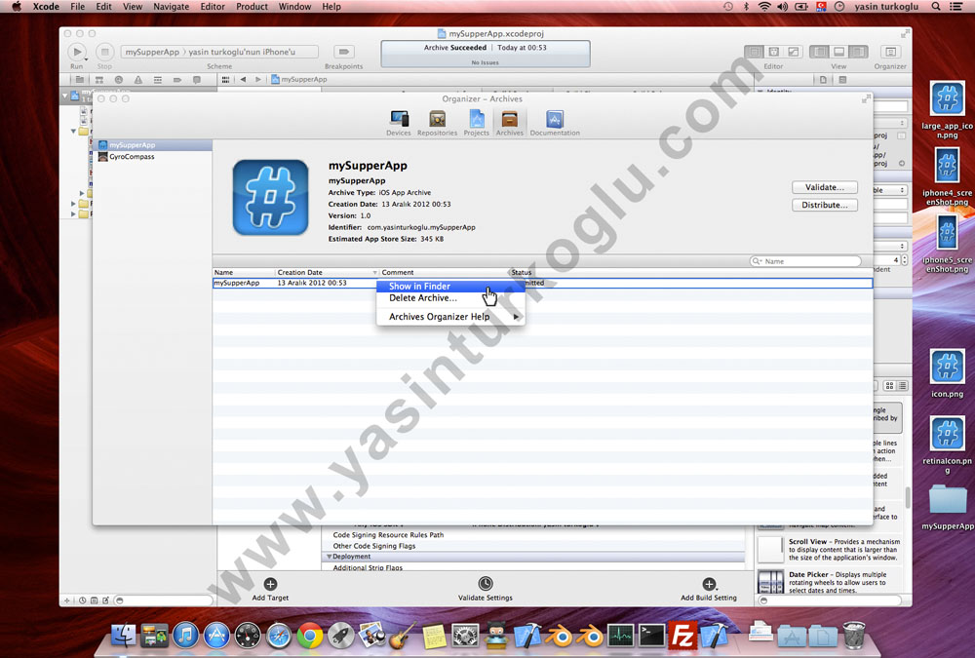Image resolution: width=975 pixels, height=658 pixels.
Task: Open the Repositories section in Organizer
Action: 437,123
